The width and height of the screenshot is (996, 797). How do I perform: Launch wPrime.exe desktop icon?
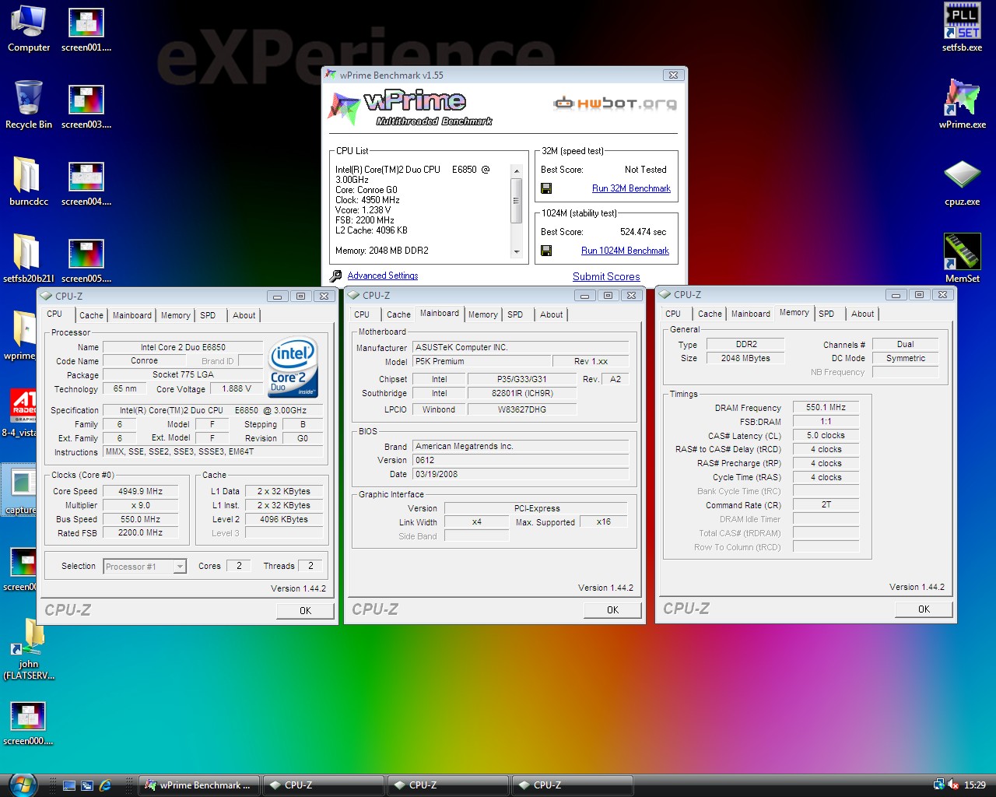963,105
